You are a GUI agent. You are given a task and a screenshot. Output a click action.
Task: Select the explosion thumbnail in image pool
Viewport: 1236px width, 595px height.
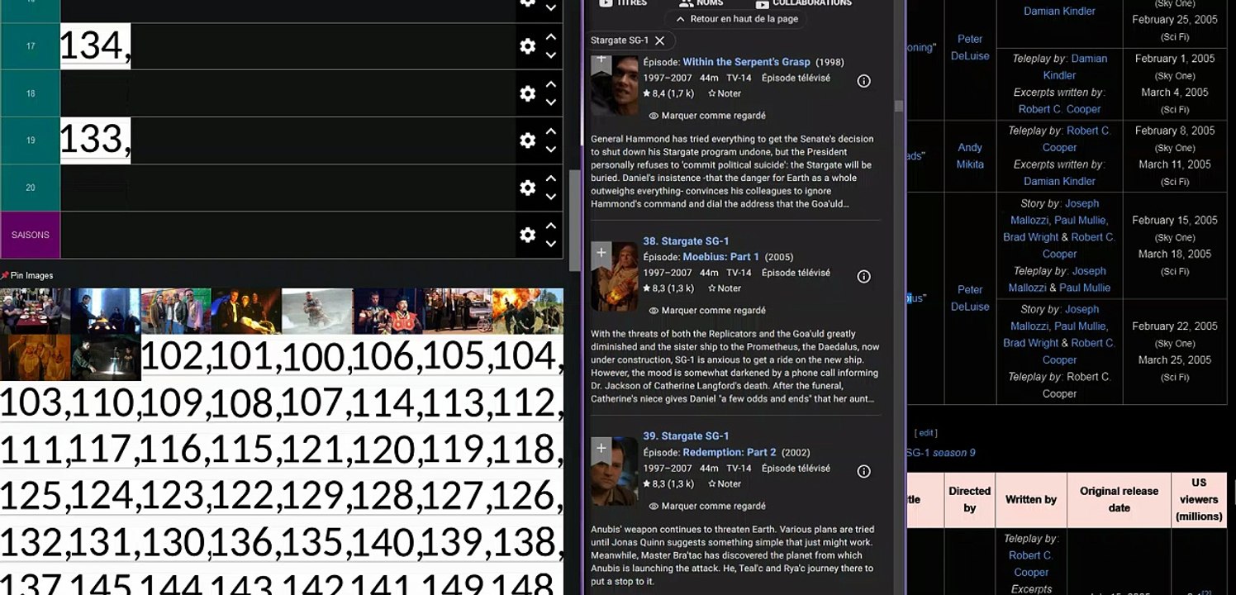(529, 311)
